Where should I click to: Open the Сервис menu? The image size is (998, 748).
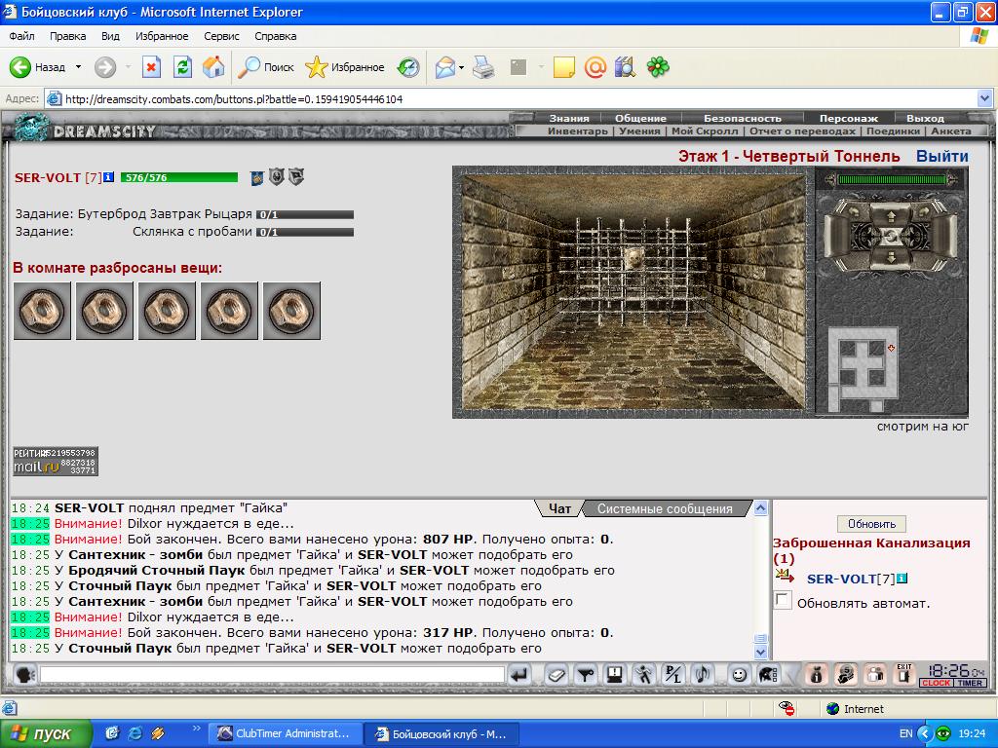coord(221,36)
